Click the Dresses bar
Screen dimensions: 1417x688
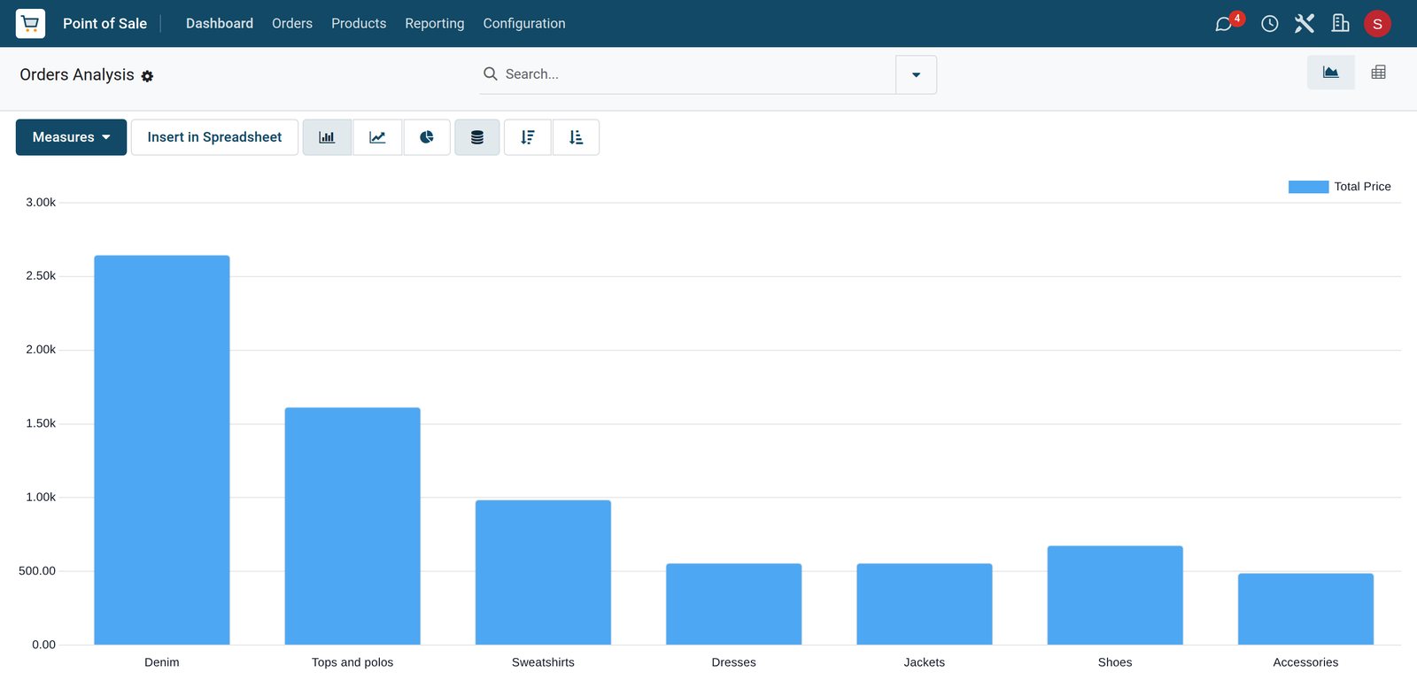point(734,604)
